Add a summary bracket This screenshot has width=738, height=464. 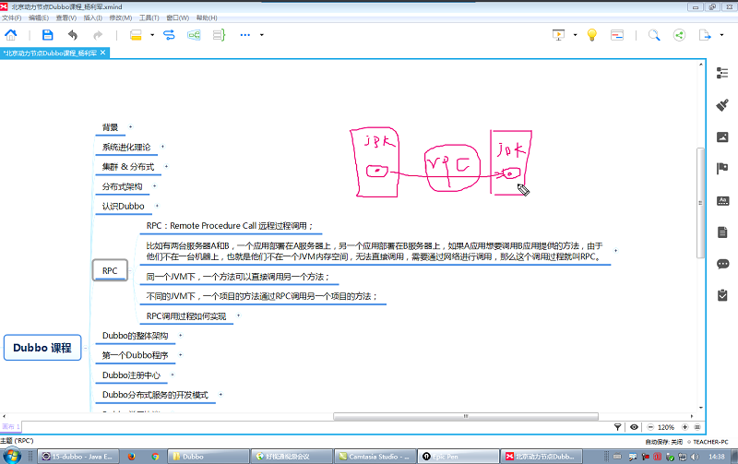click(x=219, y=35)
